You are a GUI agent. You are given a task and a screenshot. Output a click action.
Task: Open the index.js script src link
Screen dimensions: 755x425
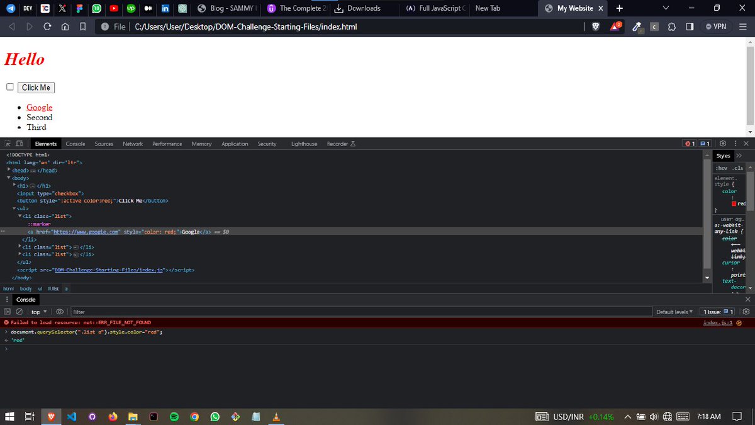pos(109,269)
